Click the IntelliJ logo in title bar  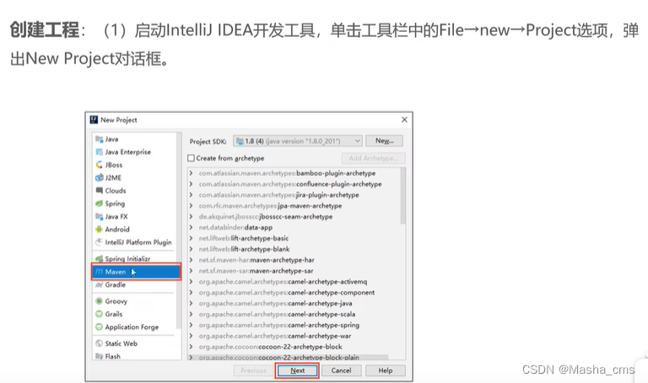click(94, 120)
